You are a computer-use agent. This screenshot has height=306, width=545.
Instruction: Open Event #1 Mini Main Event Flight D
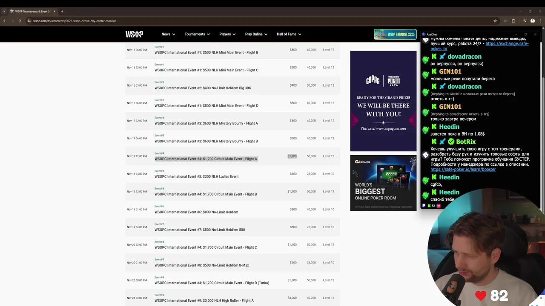(x=206, y=105)
